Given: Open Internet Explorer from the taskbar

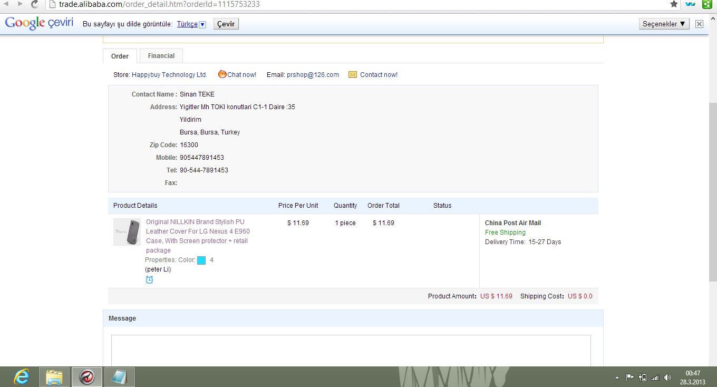Looking at the screenshot, I should (22, 377).
